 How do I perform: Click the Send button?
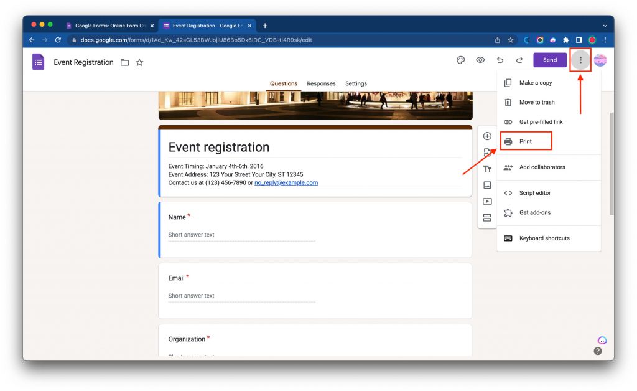point(550,60)
